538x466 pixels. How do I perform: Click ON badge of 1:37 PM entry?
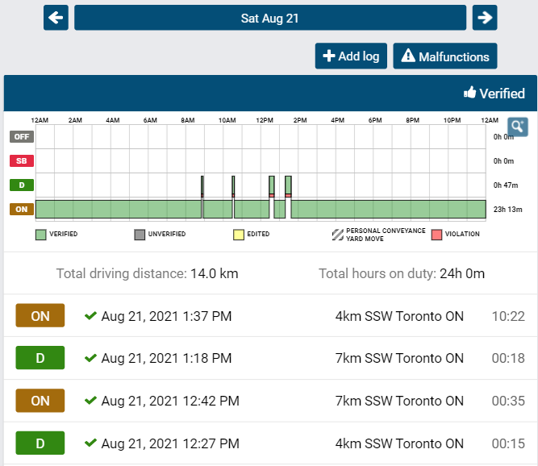40,315
